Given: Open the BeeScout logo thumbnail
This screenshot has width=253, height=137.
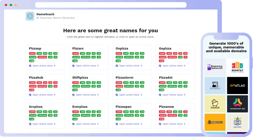Looking at the screenshot, I should (x=215, y=122).
